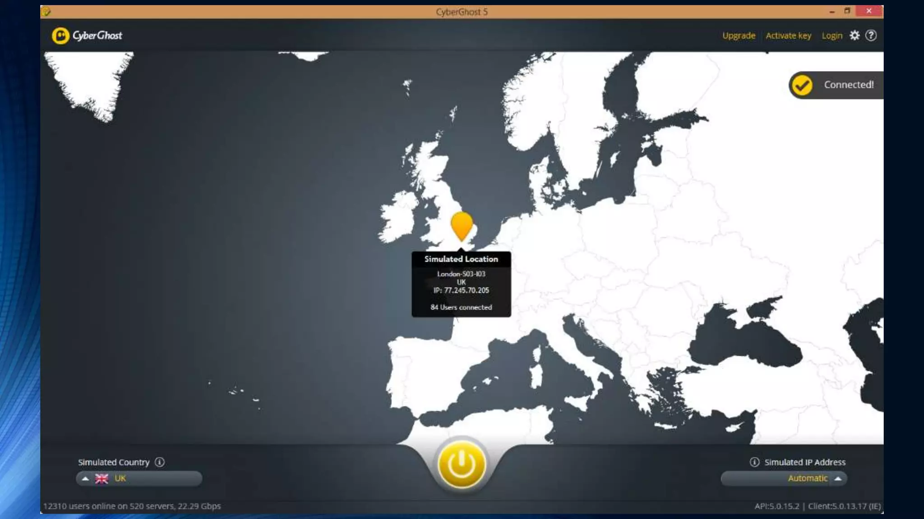Click the Upgrade link
The height and width of the screenshot is (519, 924).
pyautogui.click(x=739, y=36)
